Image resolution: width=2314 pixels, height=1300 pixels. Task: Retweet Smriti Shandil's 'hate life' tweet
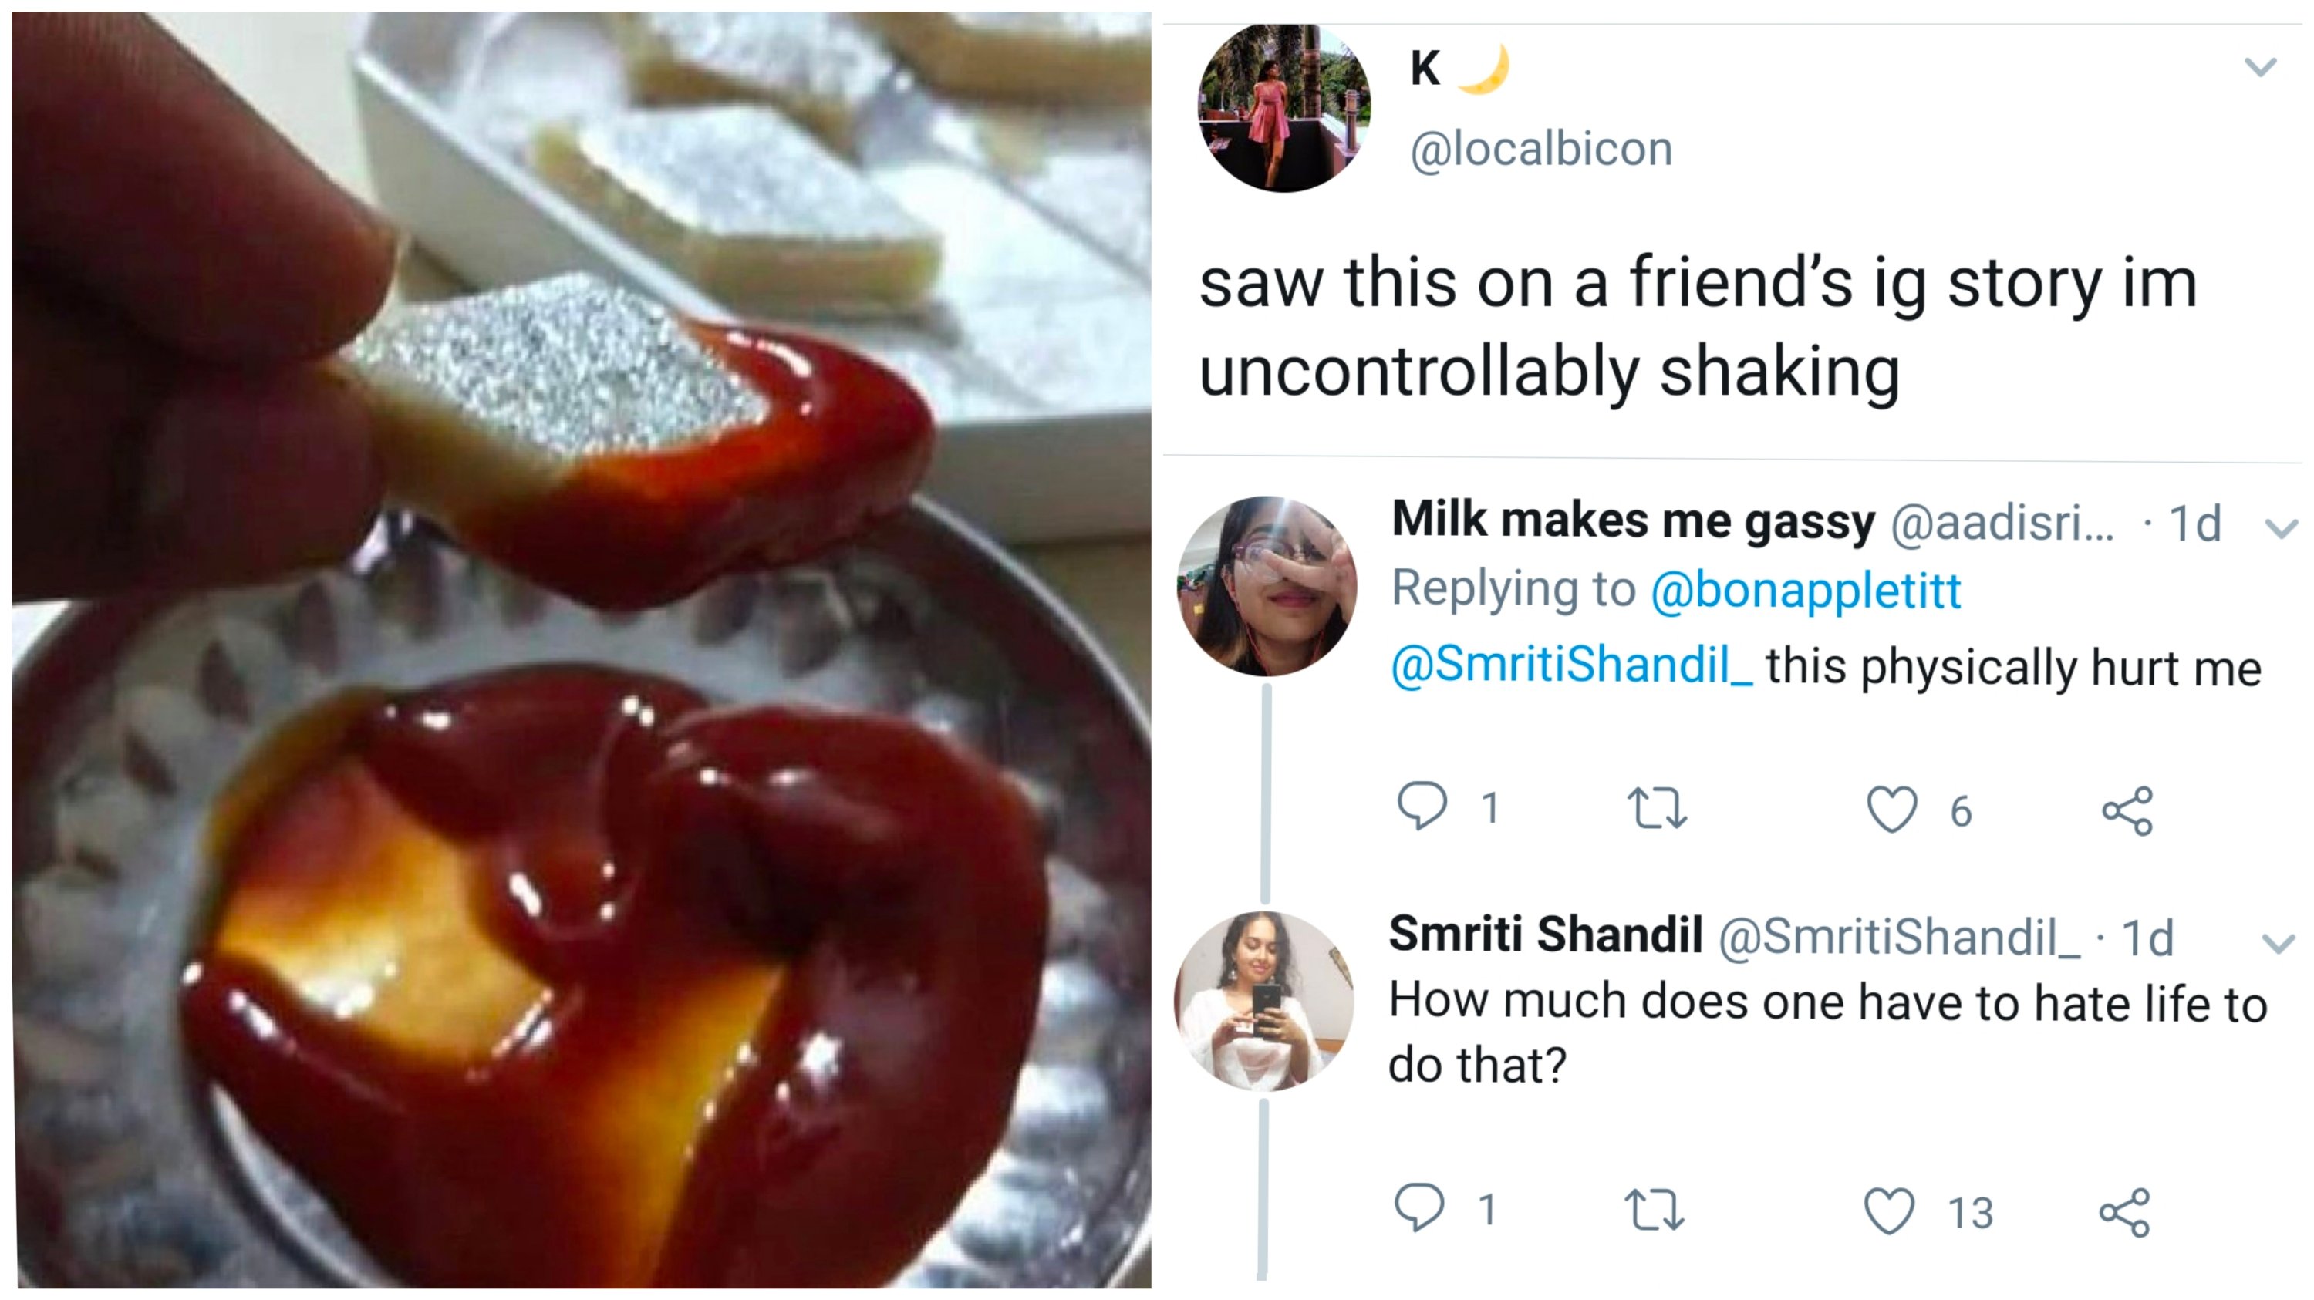(x=1655, y=1209)
